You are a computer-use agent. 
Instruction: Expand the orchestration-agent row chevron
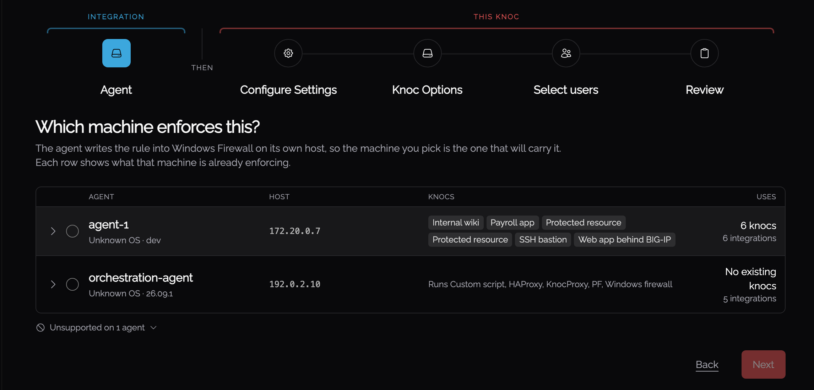53,284
